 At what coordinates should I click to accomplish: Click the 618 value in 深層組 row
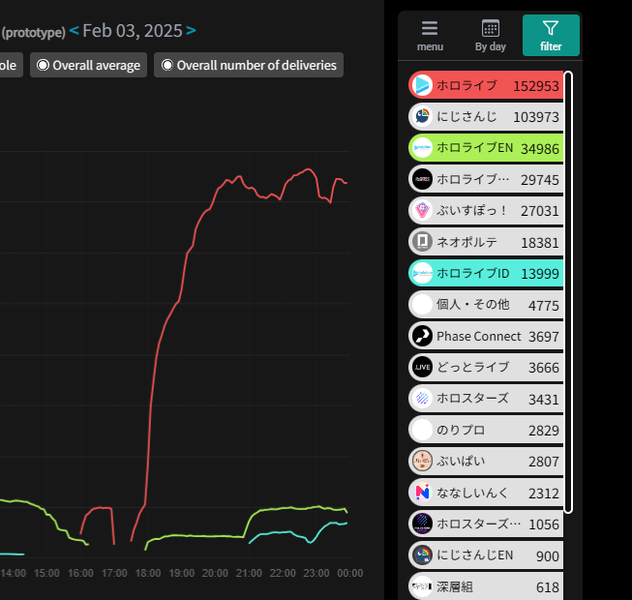pyautogui.click(x=548, y=587)
